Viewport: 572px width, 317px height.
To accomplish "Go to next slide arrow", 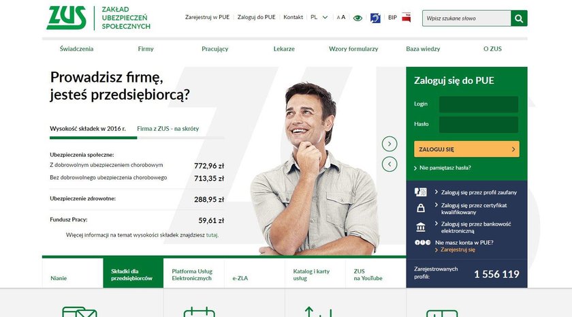I will pyautogui.click(x=390, y=144).
